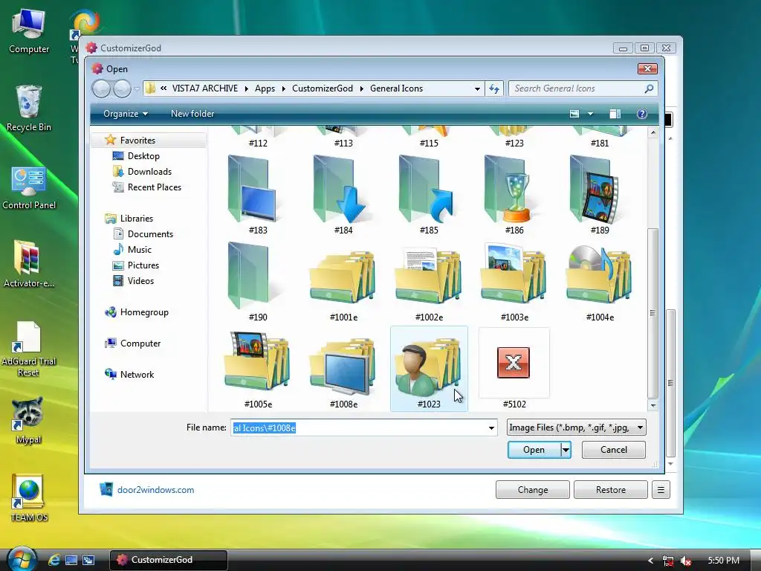The height and width of the screenshot is (571, 761).
Task: Toggle the preview pane
Action: coord(615,114)
